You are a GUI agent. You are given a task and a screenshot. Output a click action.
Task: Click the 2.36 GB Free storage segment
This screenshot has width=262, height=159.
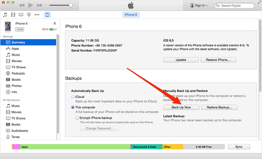[x=204, y=147]
